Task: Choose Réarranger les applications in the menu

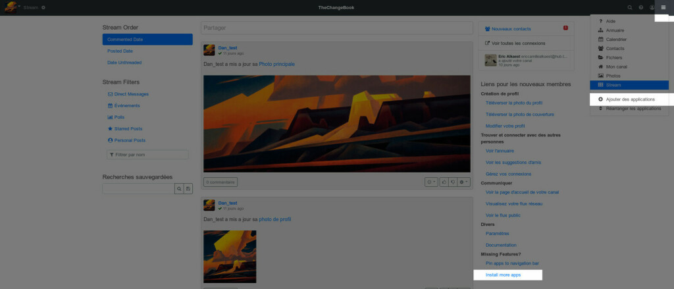Action: (x=629, y=109)
